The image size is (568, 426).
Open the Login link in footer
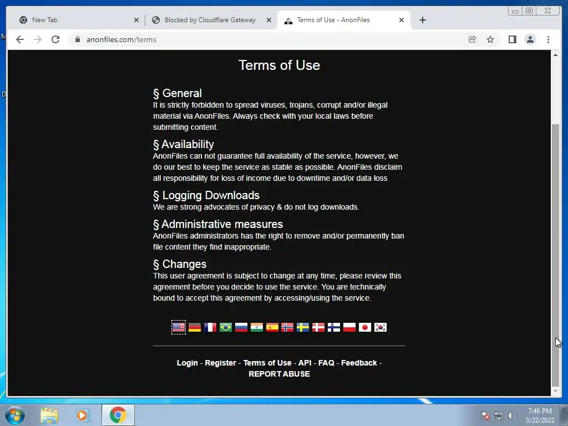pyautogui.click(x=187, y=363)
